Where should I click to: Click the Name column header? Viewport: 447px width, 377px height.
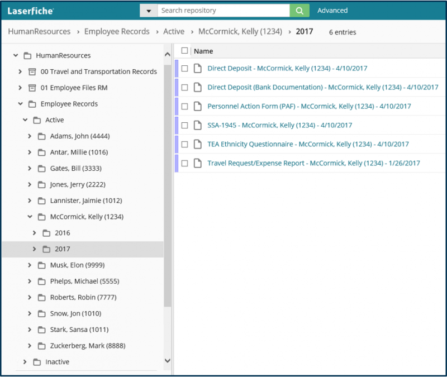[203, 51]
